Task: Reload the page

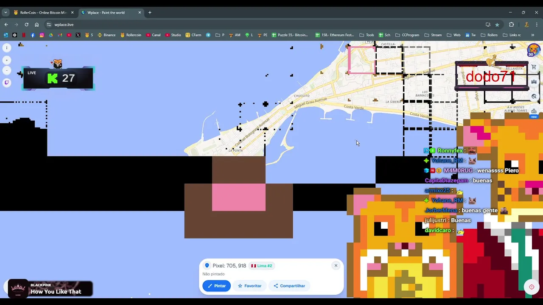Action: [26, 25]
